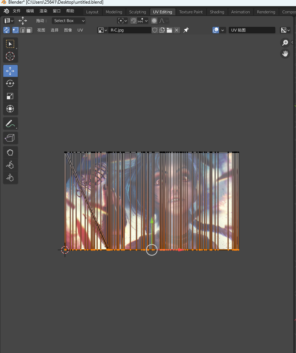Open the 图像 menu
Screen dimensions: 296x353
point(68,30)
